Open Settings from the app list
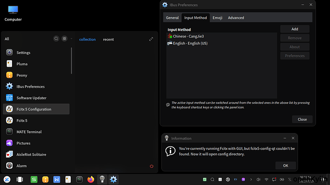This screenshot has height=185, width=330. 36,52
